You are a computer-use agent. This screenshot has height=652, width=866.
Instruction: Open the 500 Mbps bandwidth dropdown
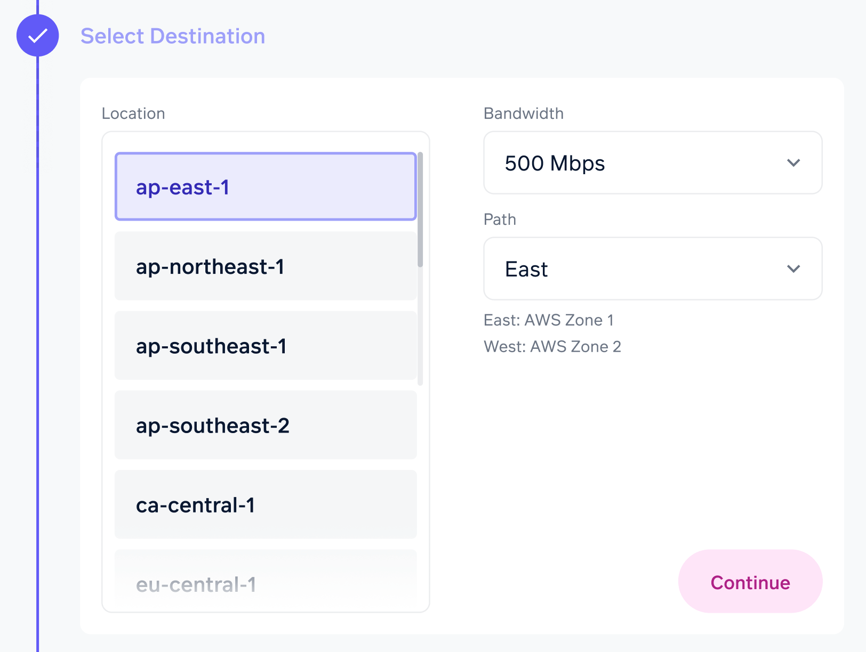coord(653,163)
